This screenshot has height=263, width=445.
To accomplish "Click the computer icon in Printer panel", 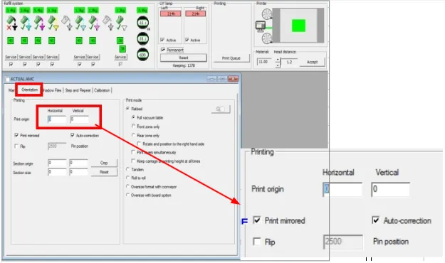I will [261, 26].
